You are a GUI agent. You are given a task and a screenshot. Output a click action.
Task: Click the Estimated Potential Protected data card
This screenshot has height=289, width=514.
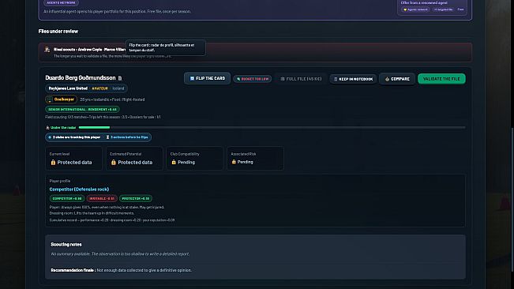point(134,158)
